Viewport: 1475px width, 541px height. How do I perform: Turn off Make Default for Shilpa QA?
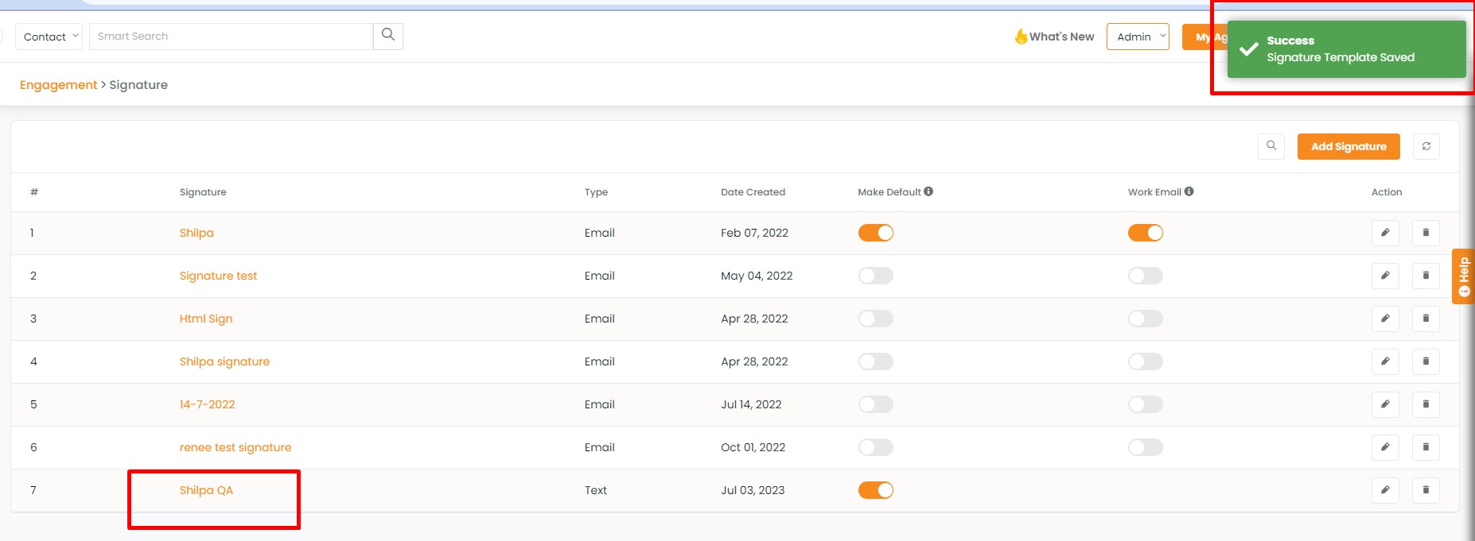point(875,490)
